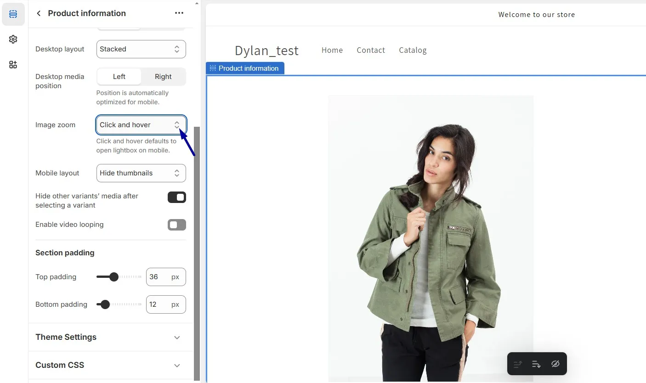Image resolution: width=646 pixels, height=383 pixels.
Task: Set Desktop media position to Left
Action: [119, 77]
